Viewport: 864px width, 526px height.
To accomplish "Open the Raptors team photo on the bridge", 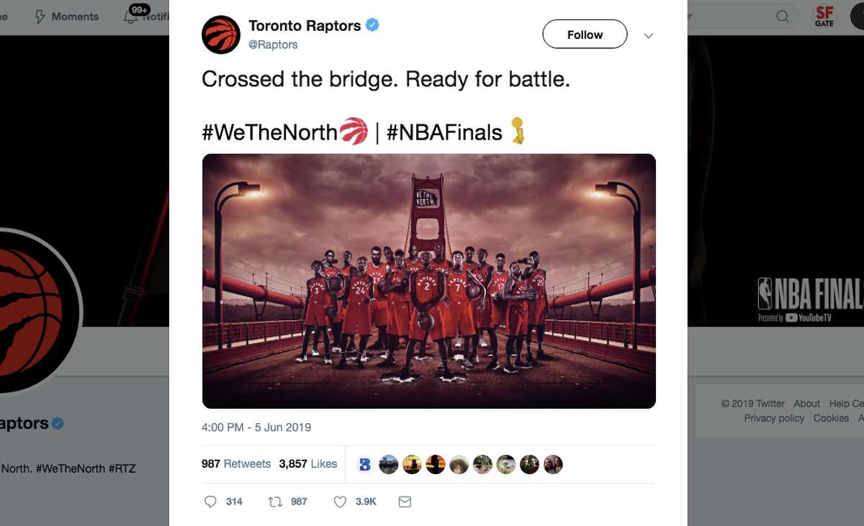I will point(429,280).
